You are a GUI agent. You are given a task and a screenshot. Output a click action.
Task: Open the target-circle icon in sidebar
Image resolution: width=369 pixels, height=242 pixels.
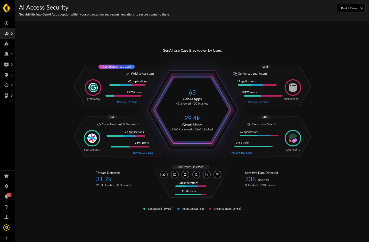(6, 23)
